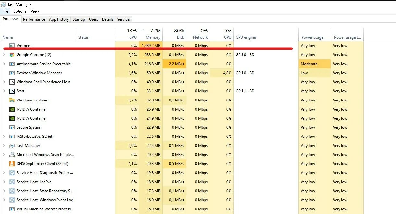Open the View menu

coord(35,11)
